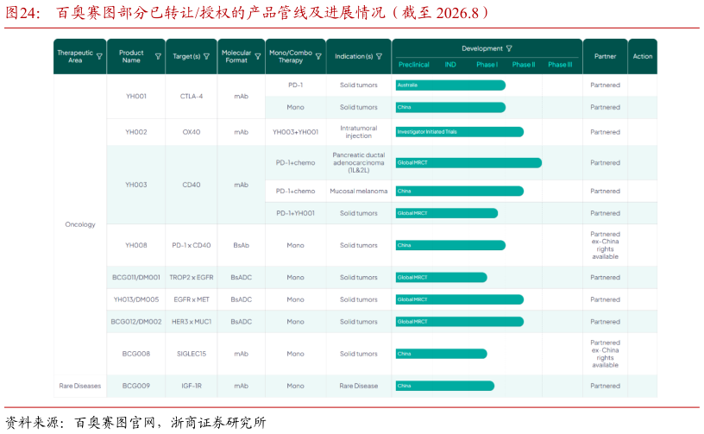Click the 'BsAb' molecular format cell
This screenshot has height=434, width=704.
click(x=241, y=246)
